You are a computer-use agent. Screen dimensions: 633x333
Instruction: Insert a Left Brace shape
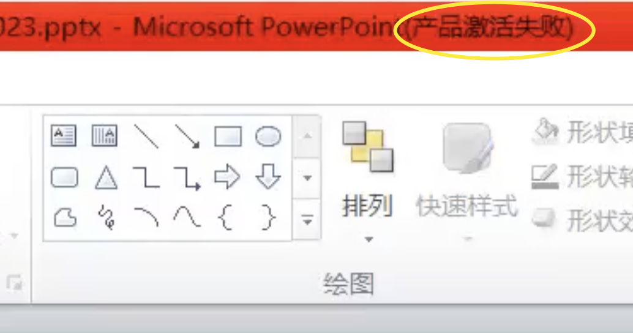[x=225, y=218]
